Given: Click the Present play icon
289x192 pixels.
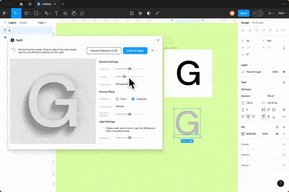Looking at the screenshot, I should [x=270, y=13].
